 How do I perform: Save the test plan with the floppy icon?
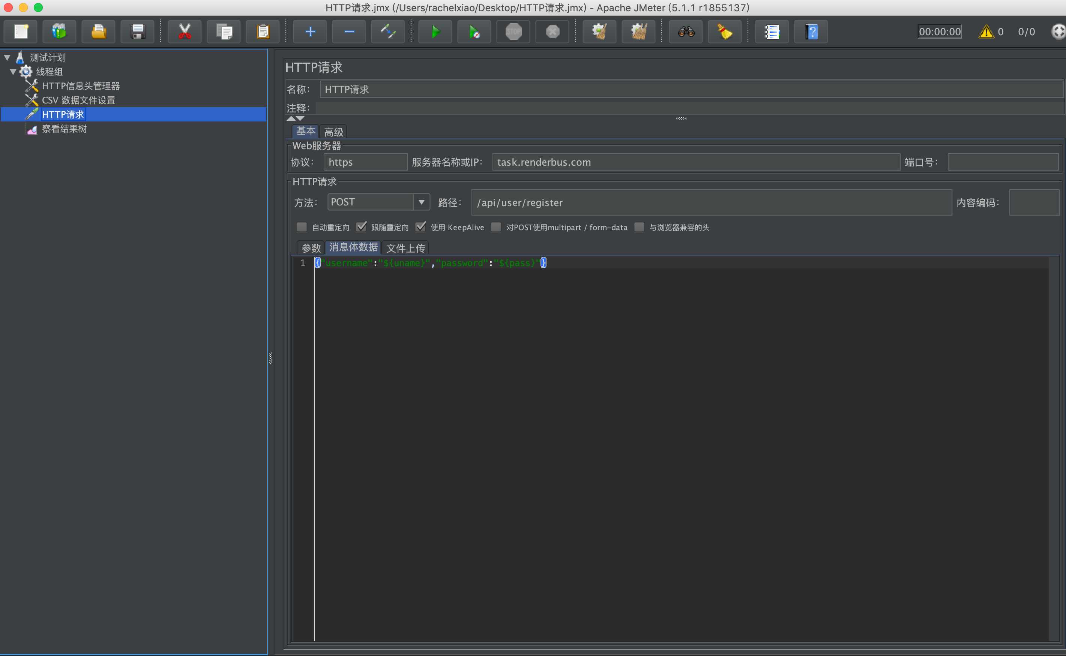click(138, 31)
